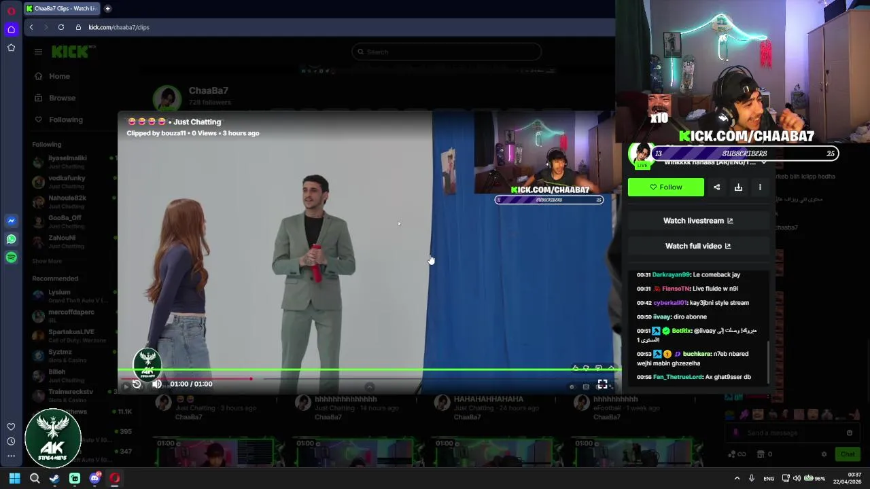Share the clip via share icon

(x=716, y=187)
